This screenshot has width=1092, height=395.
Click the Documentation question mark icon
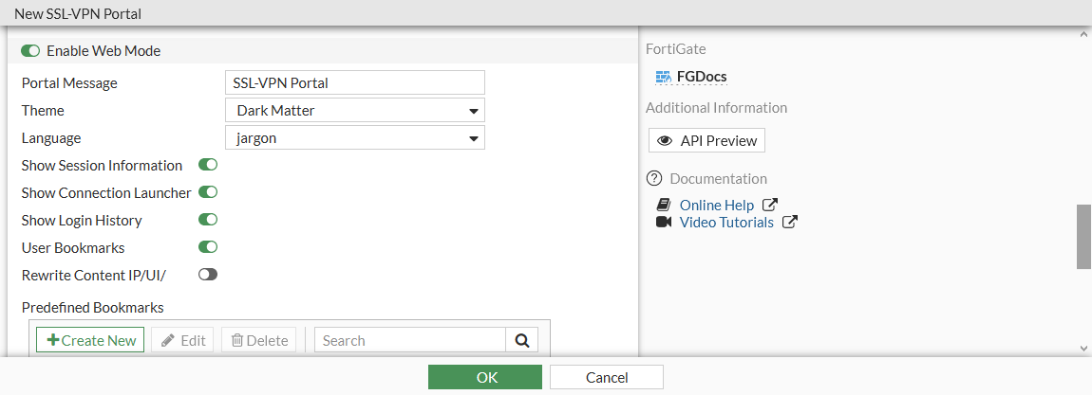653,178
